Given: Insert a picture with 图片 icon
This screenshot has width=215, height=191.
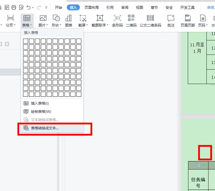Looking at the screenshot, I should coord(43,18).
